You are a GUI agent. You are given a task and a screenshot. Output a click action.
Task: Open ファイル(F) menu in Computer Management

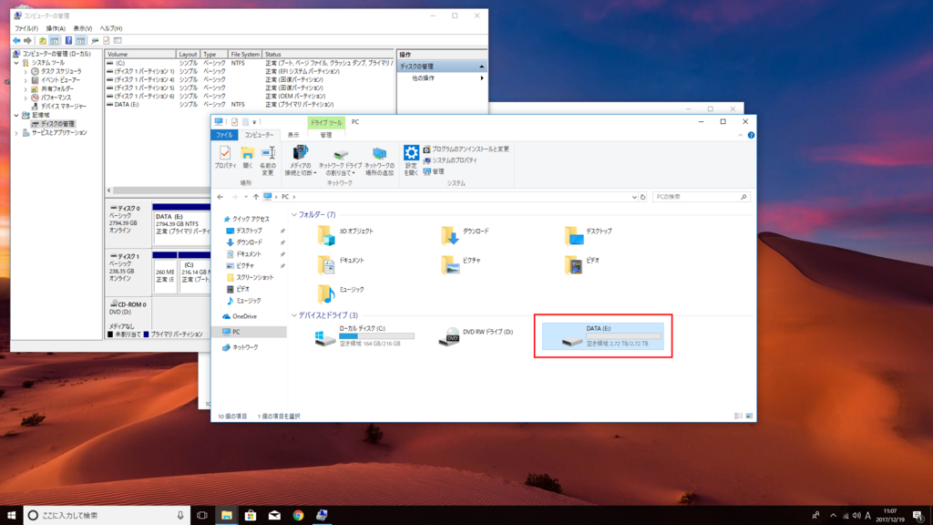pos(26,28)
